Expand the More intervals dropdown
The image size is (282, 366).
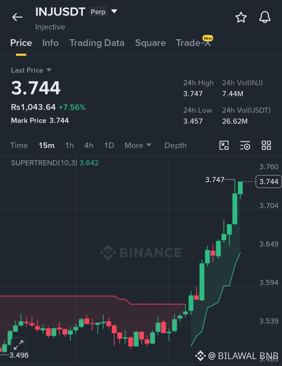coord(138,145)
